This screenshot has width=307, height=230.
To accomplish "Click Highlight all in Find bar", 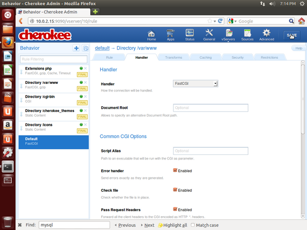I will (x=173, y=225).
